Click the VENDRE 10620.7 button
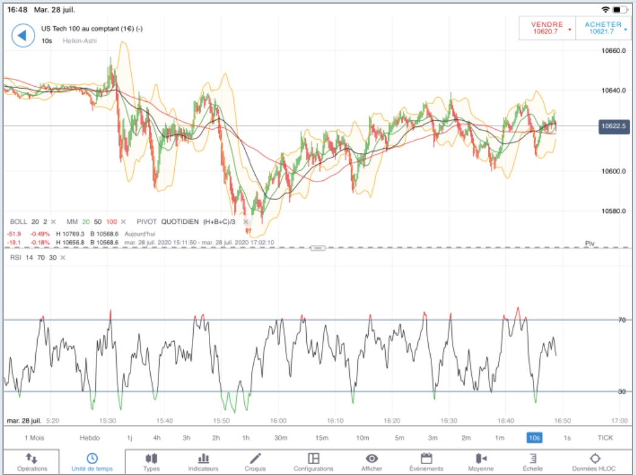 coord(547,28)
